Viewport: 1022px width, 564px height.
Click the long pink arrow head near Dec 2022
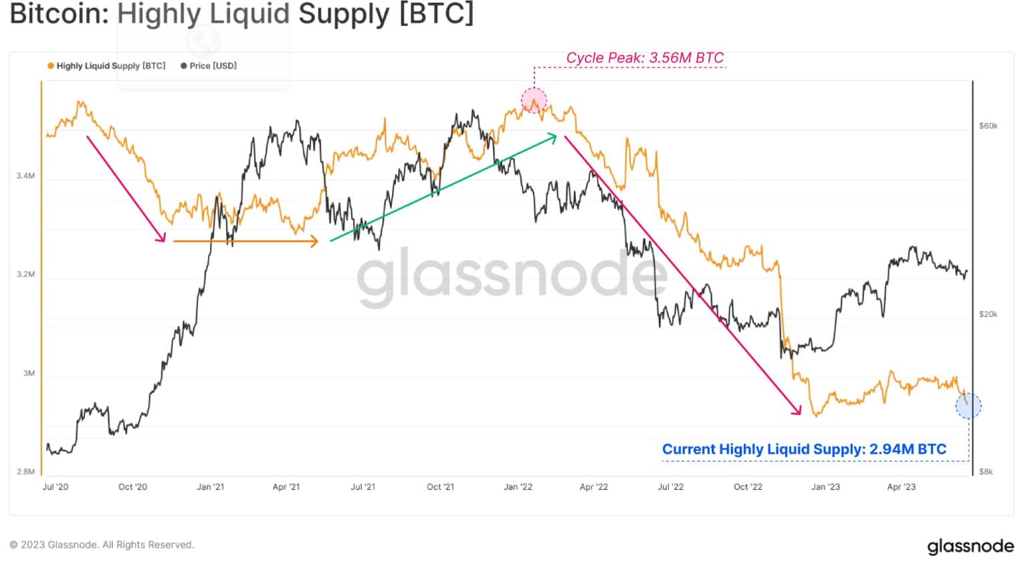(796, 409)
